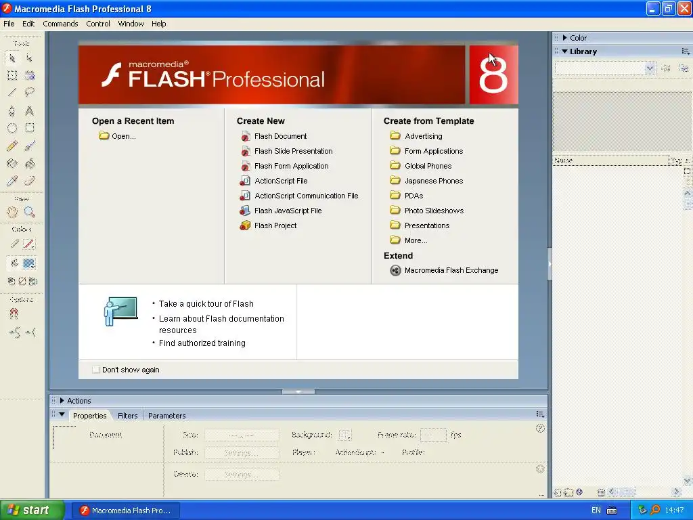
Task: Select the Subselection tool
Action: (30, 58)
